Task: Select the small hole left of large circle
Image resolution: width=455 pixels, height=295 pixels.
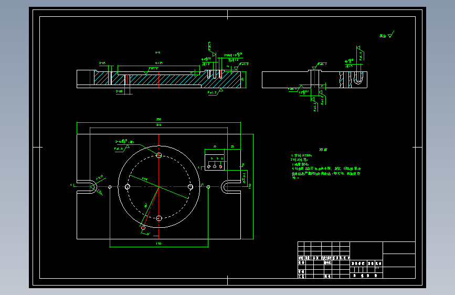Action: [110, 187]
